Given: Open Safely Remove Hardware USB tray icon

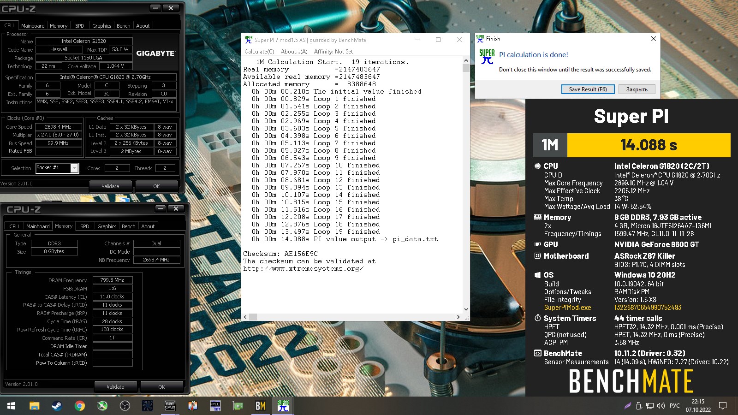Looking at the screenshot, I should 639,406.
